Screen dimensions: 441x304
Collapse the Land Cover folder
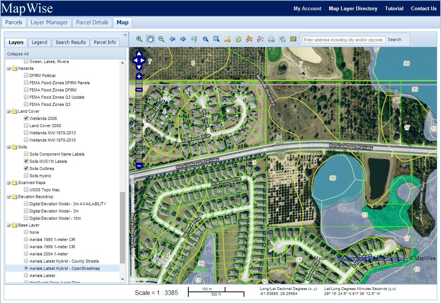point(9,112)
